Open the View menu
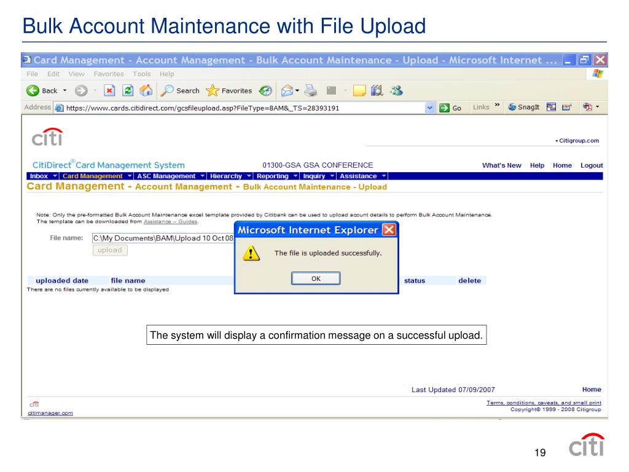 point(76,74)
